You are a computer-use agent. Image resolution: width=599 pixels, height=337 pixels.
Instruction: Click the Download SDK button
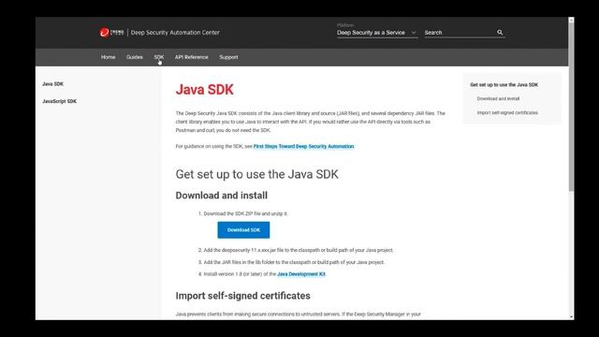click(243, 230)
